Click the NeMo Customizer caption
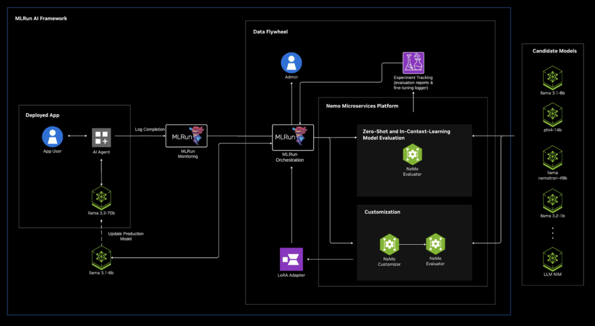This screenshot has height=326, width=595. (x=389, y=262)
